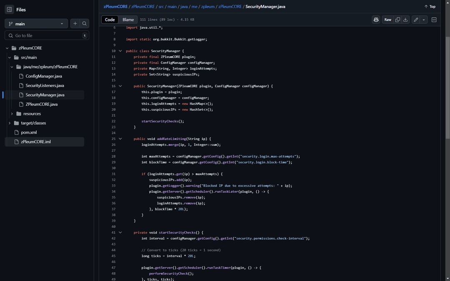
Task: Open ZPleumCORE.java in the tree
Action: pos(42,104)
